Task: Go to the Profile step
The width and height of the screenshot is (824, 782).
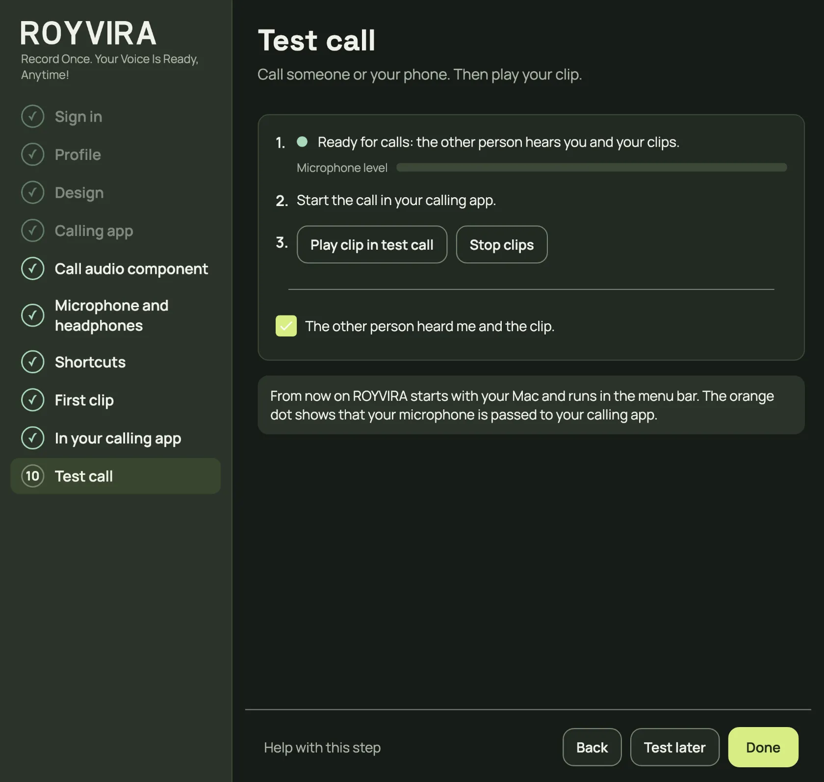Action: (115, 155)
